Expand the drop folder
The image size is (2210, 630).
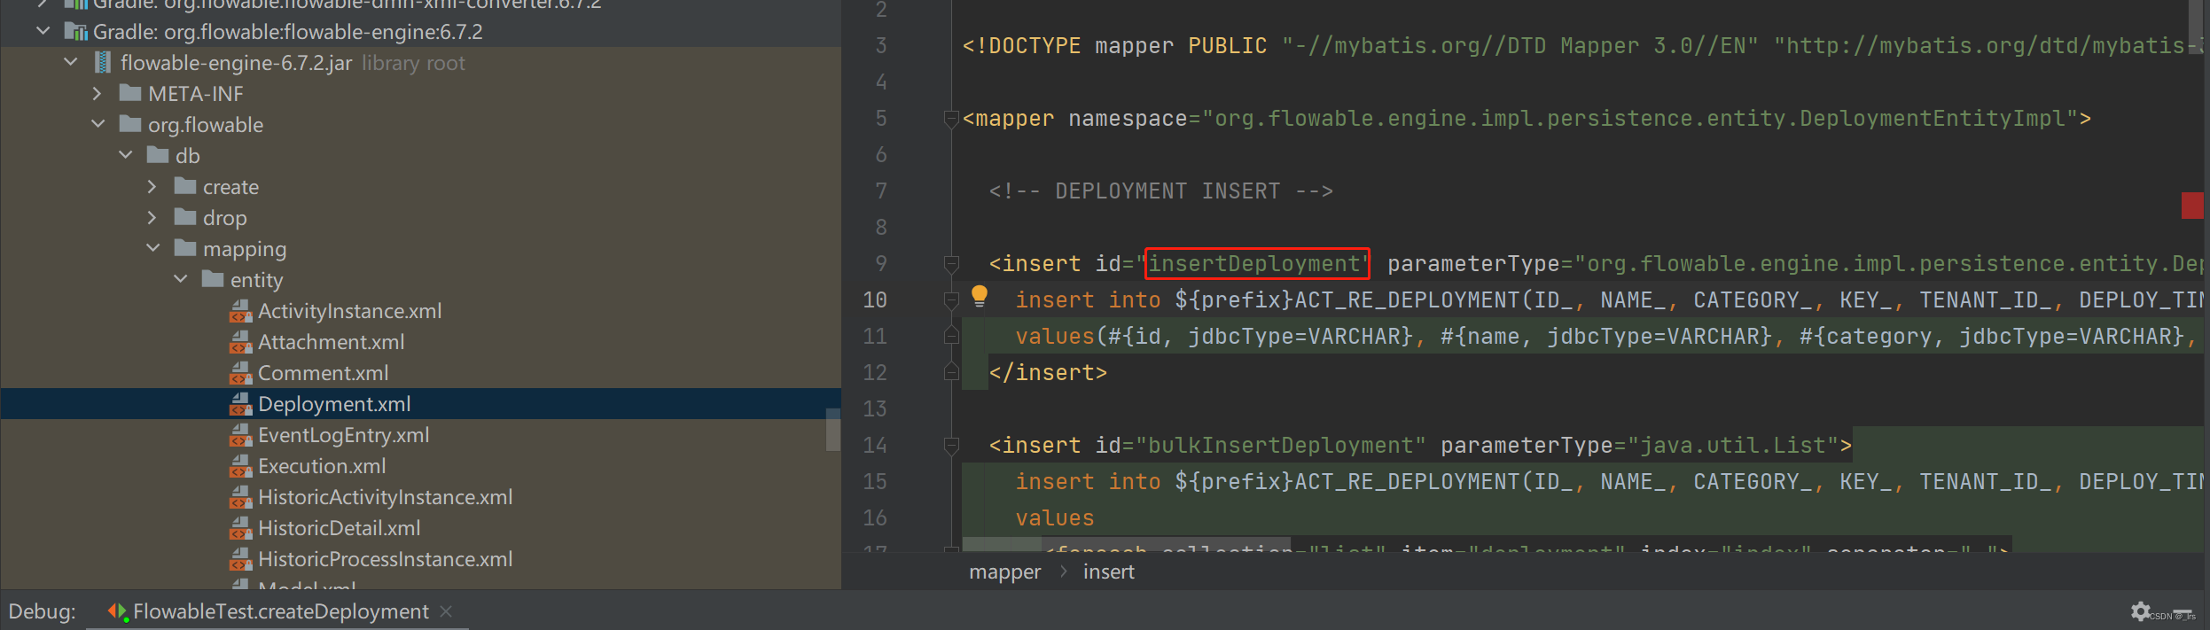[152, 217]
